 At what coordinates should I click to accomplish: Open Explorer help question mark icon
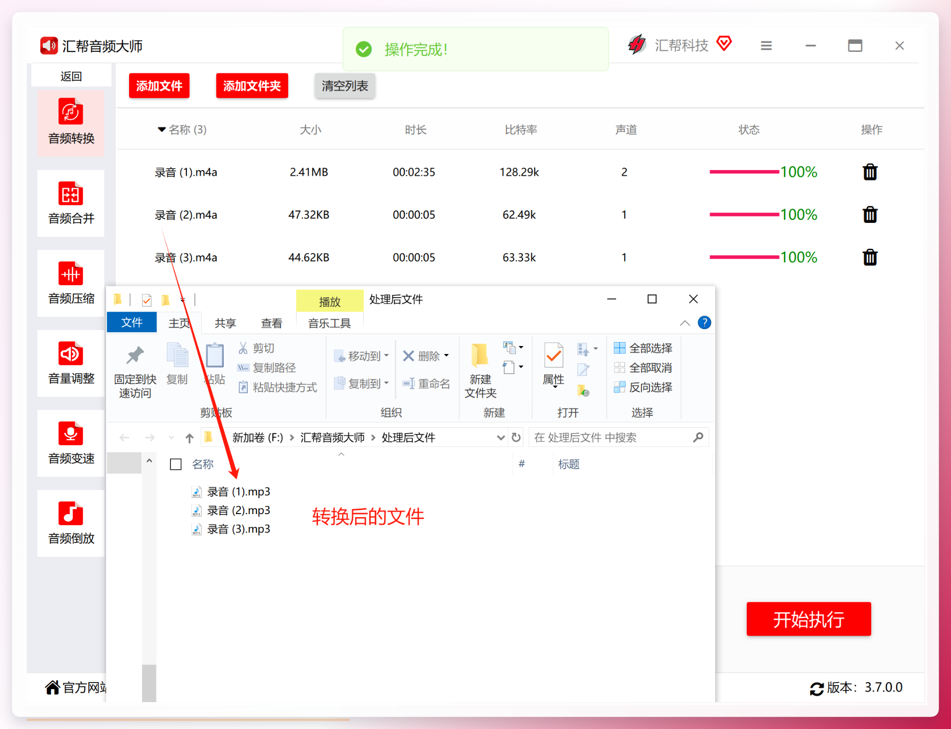coord(704,323)
